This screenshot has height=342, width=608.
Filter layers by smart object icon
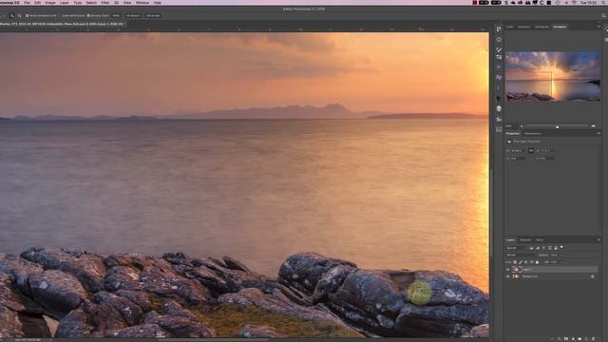556,248
